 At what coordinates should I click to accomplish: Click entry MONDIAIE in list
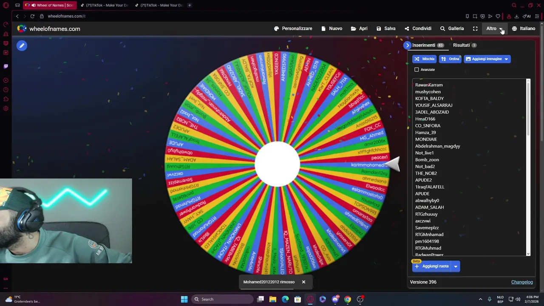coord(426,139)
